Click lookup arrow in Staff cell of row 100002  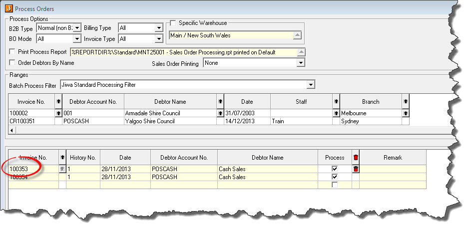[336, 113]
